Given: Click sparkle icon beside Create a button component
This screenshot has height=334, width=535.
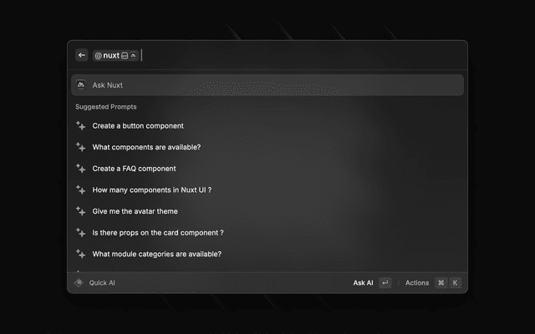Looking at the screenshot, I should coord(80,126).
